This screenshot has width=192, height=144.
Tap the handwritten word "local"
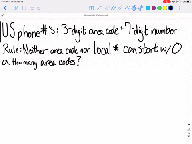click(102, 48)
